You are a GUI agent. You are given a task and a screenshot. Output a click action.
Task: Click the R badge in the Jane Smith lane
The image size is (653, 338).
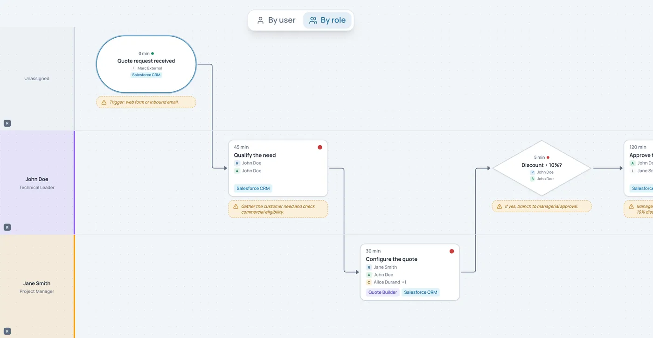click(7, 332)
